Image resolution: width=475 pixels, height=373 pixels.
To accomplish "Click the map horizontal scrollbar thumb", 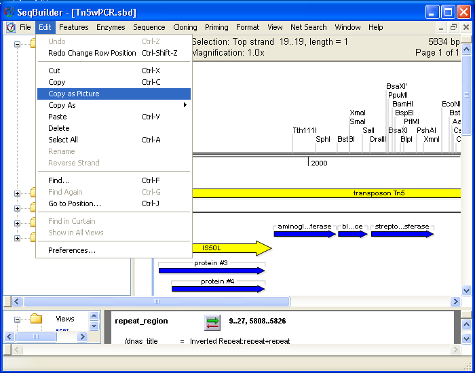I will pyautogui.click(x=157, y=302).
